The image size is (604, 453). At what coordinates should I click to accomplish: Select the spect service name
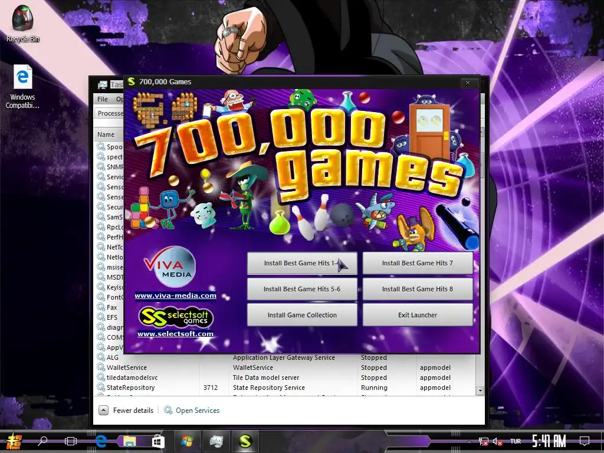[114, 157]
